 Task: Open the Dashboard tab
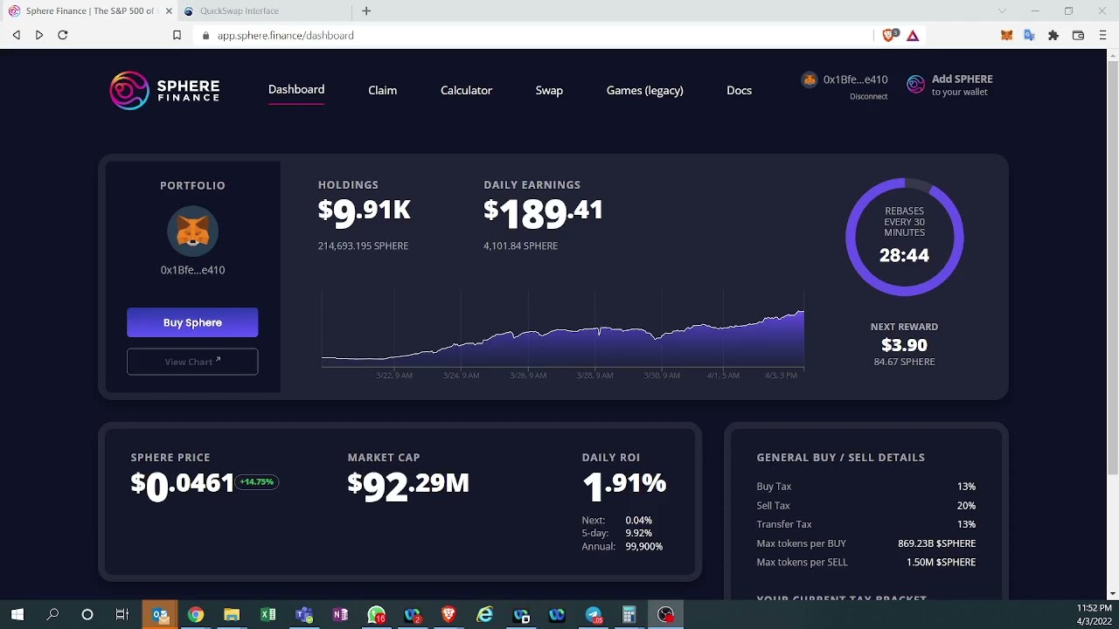pyautogui.click(x=296, y=90)
